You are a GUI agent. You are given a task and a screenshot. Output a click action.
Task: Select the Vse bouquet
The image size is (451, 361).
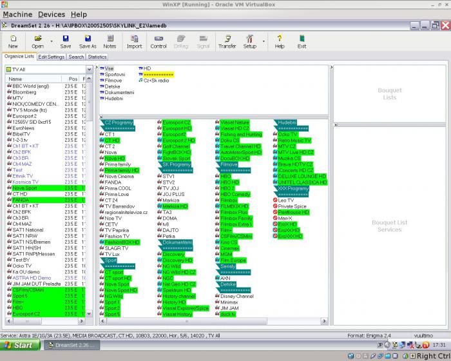point(107,68)
